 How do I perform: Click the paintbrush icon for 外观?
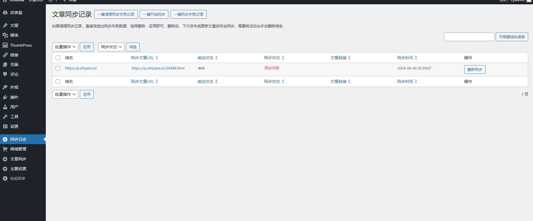pyautogui.click(x=5, y=87)
